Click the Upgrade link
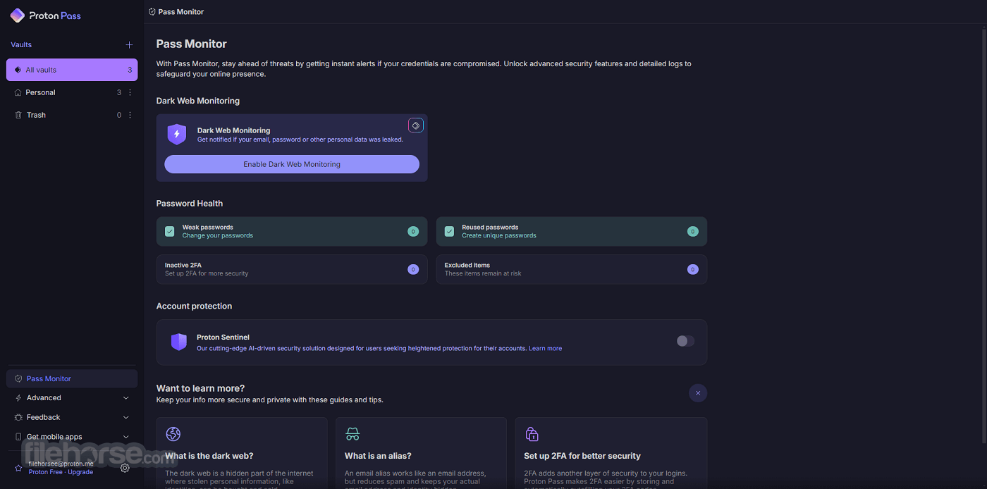Screen dimensions: 987x489 click(80, 472)
